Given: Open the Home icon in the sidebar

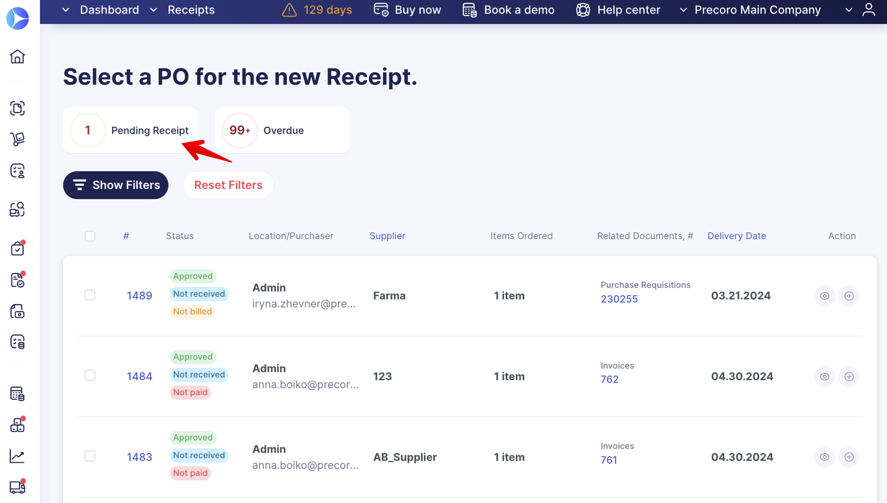Looking at the screenshot, I should (x=17, y=57).
